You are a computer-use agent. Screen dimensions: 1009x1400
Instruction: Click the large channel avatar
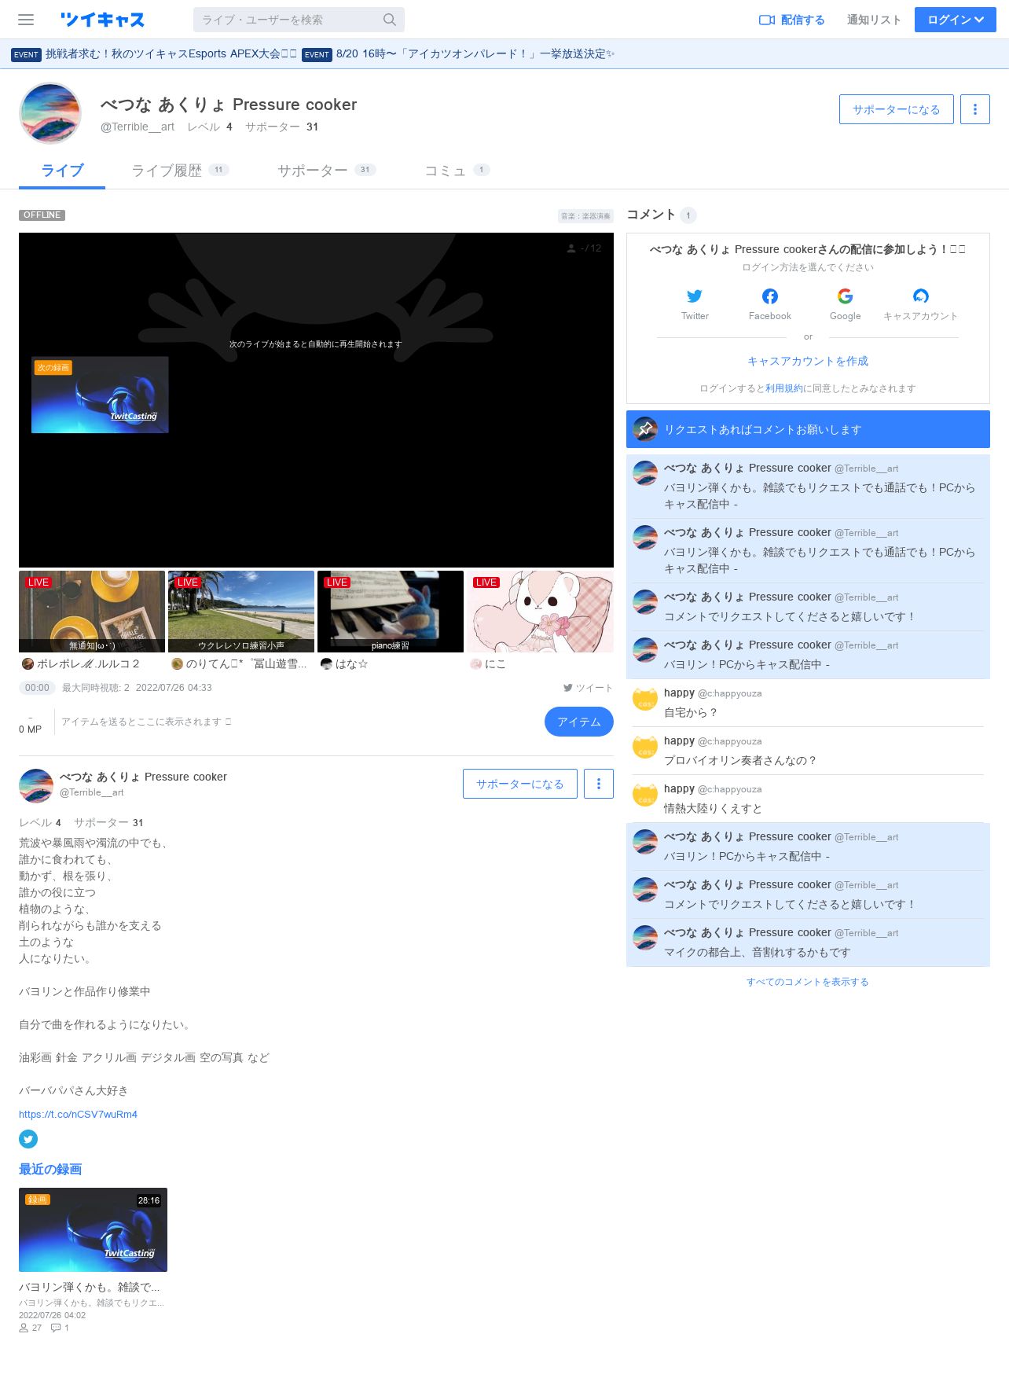pos(50,113)
